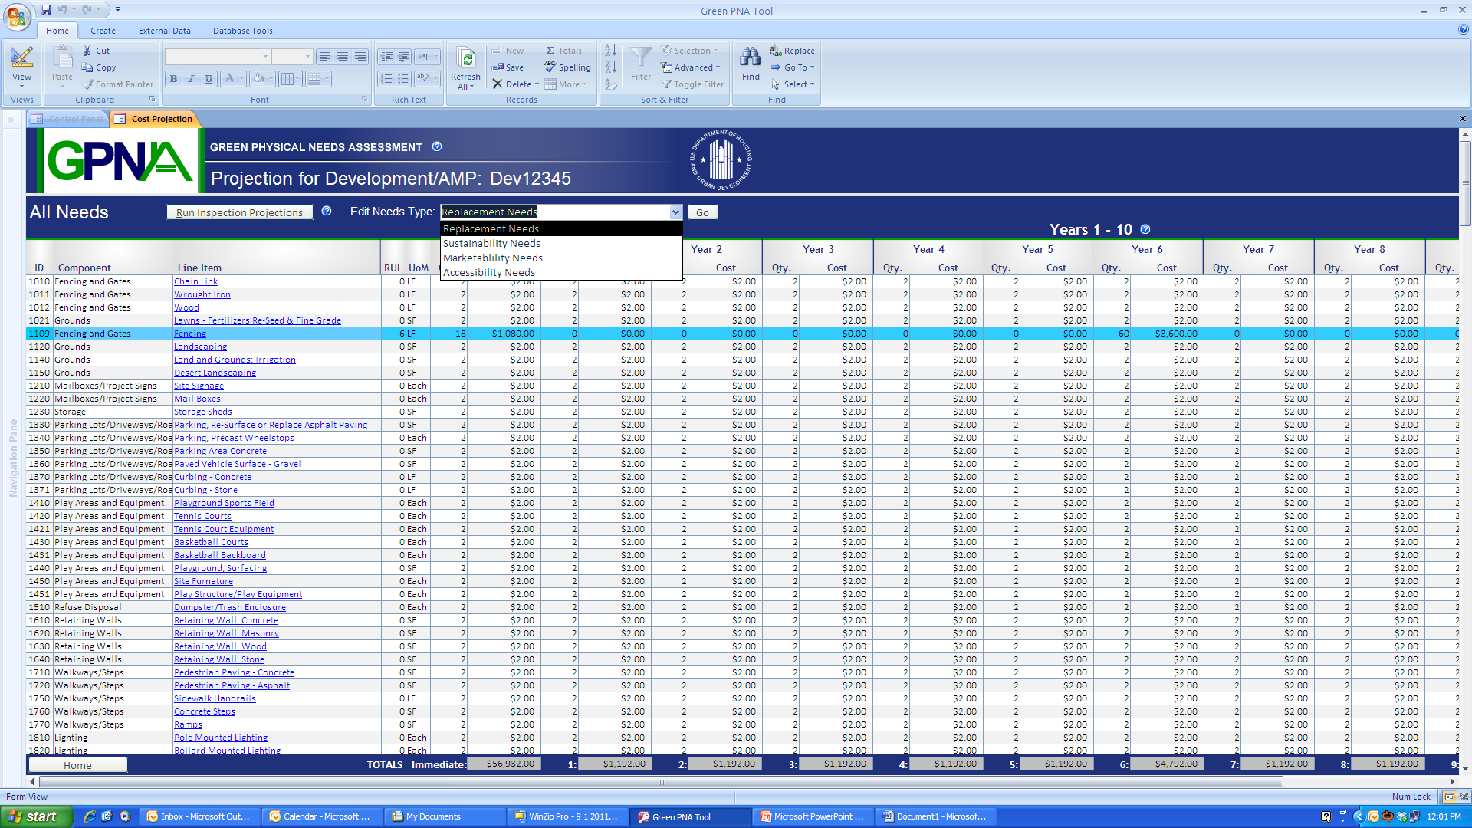The height and width of the screenshot is (828, 1472).
Task: Click the Totals sigma icon
Action: click(x=550, y=51)
